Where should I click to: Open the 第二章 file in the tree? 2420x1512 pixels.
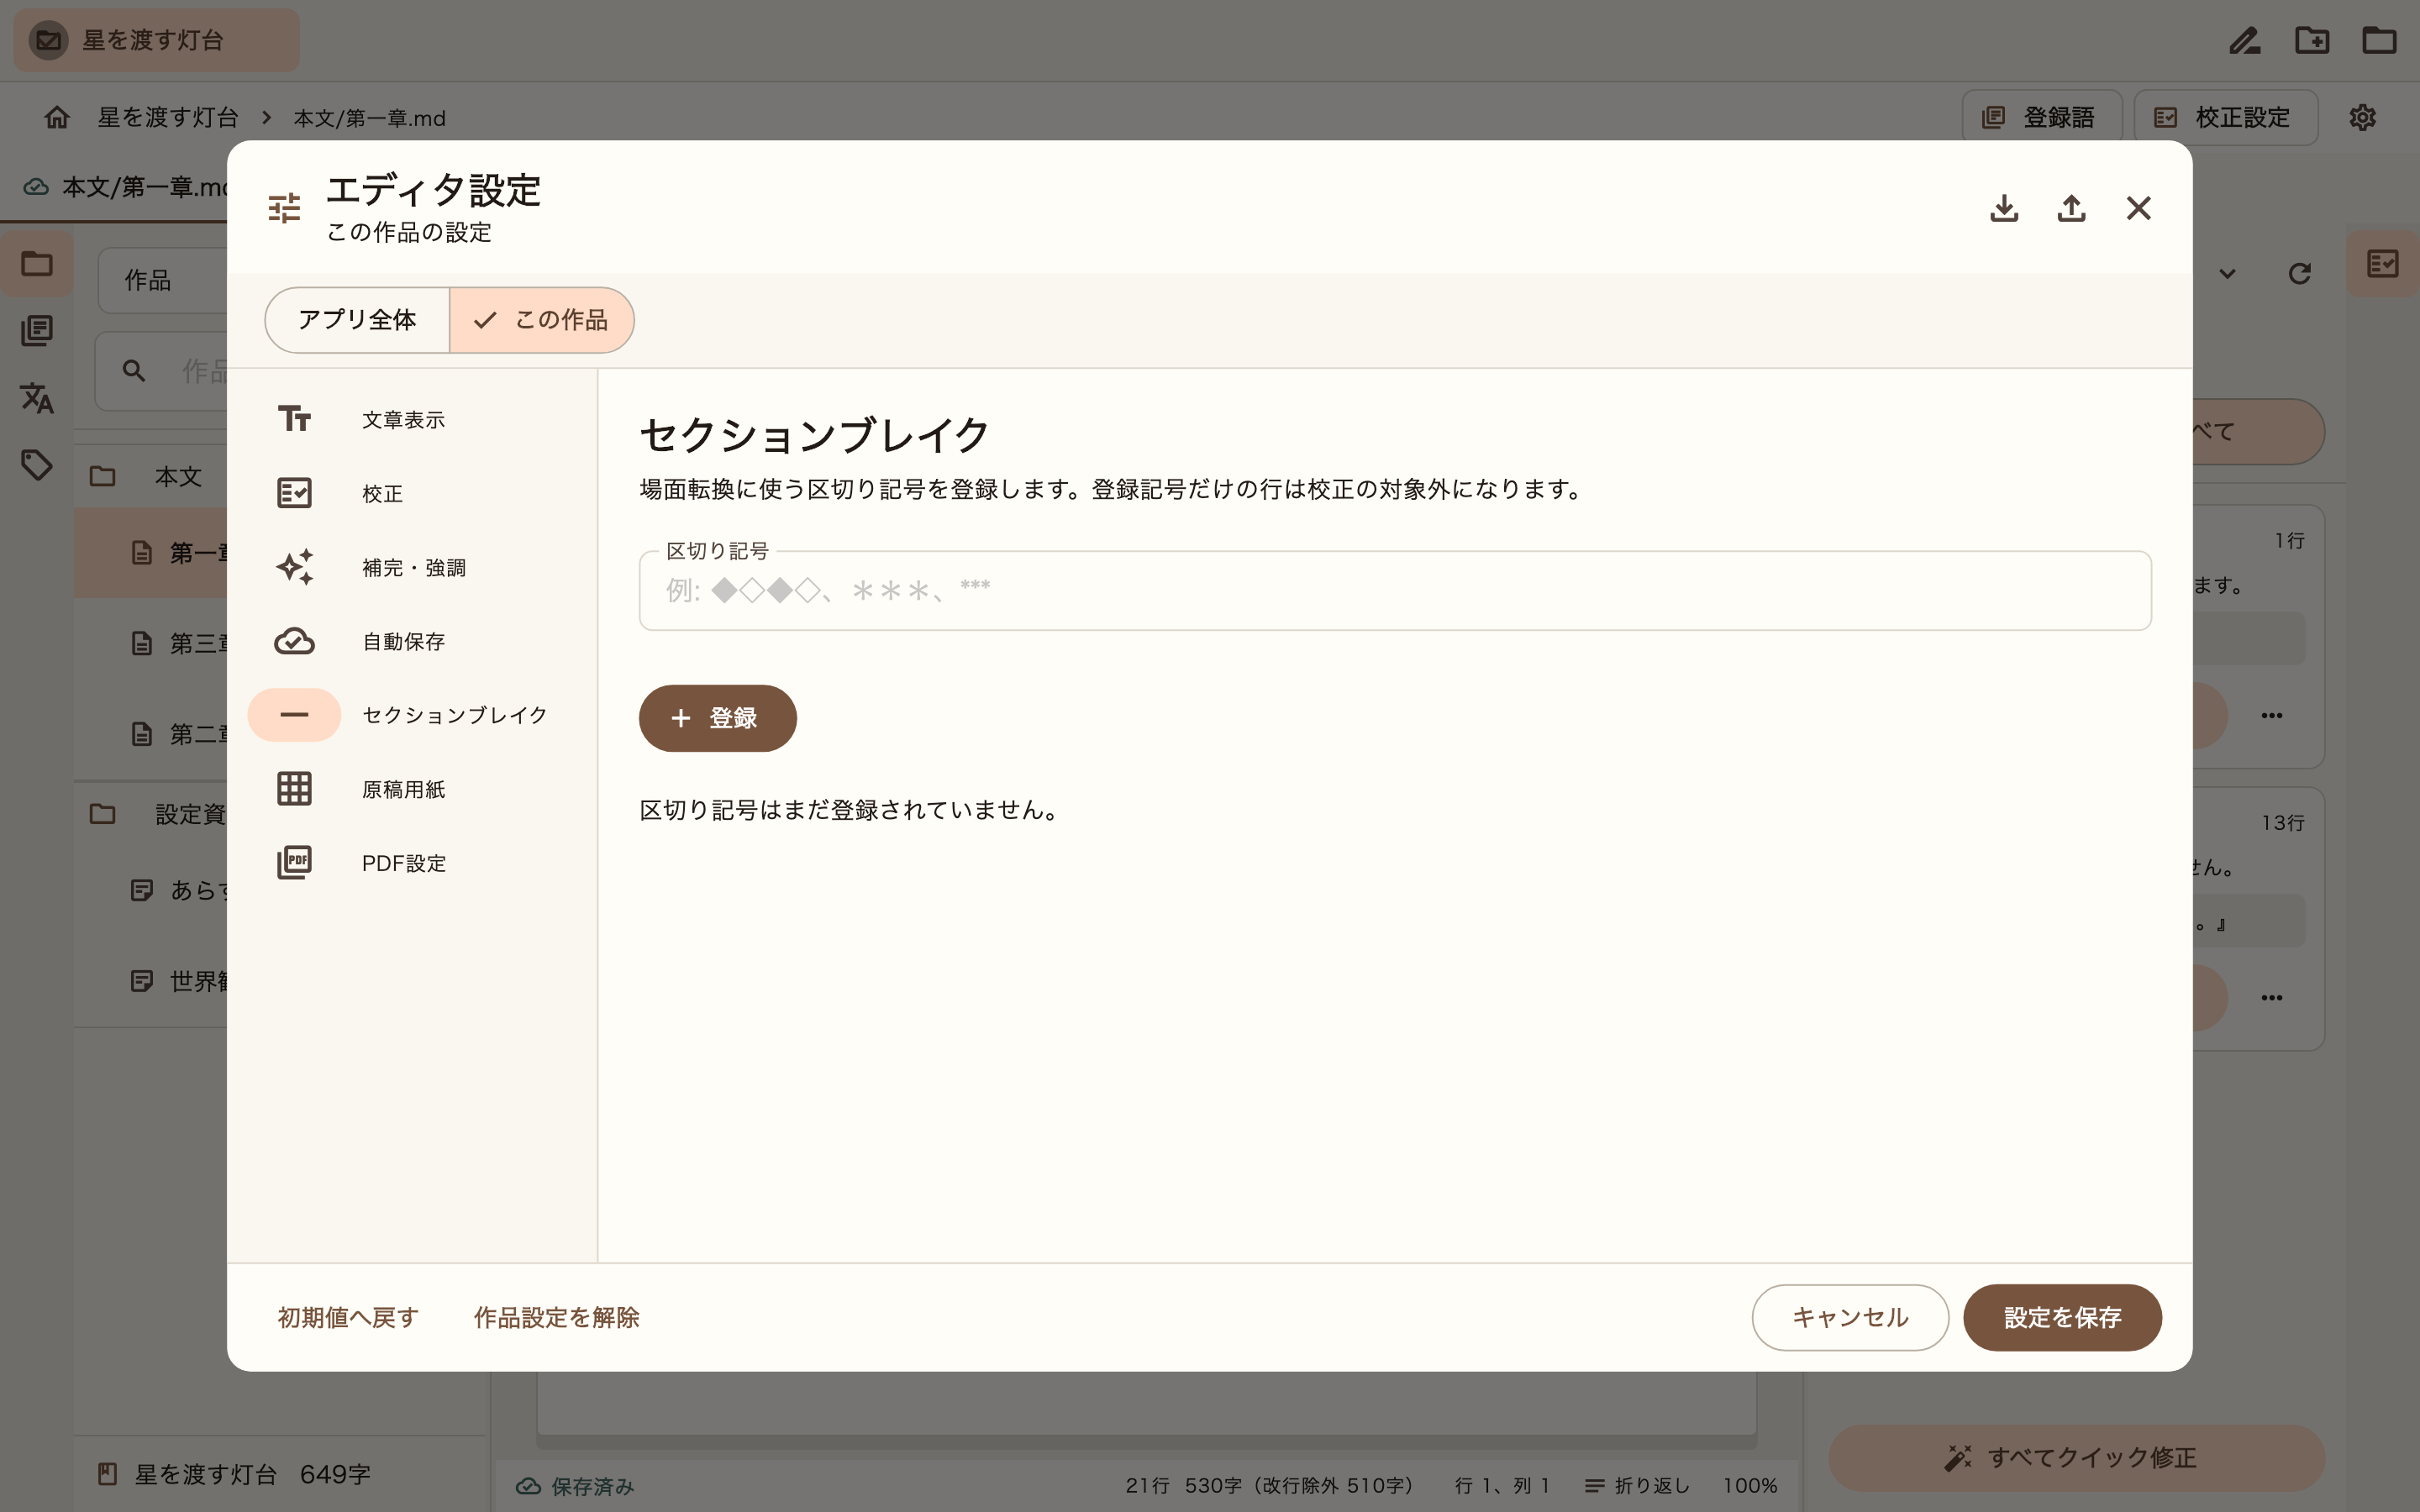(152, 734)
